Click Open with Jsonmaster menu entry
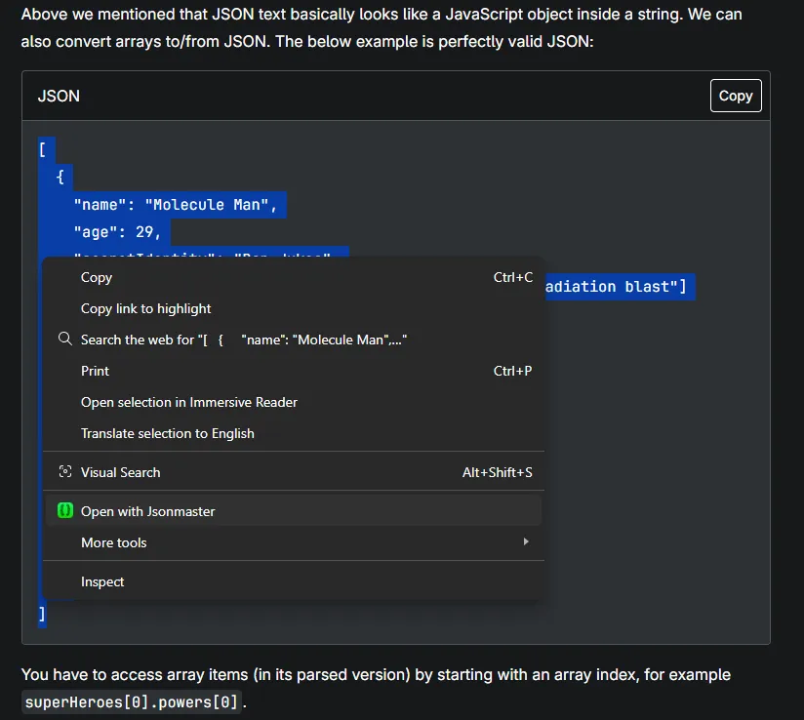This screenshot has width=804, height=720. pos(147,511)
